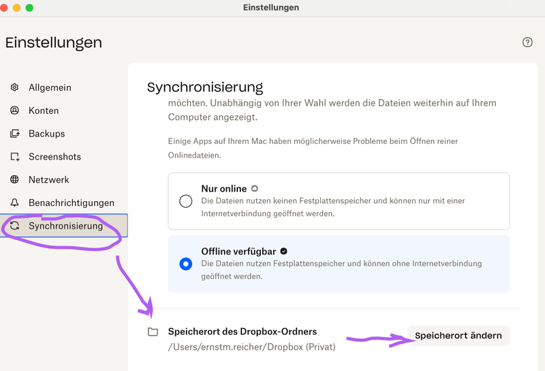Click the Konten person icon

click(15, 110)
